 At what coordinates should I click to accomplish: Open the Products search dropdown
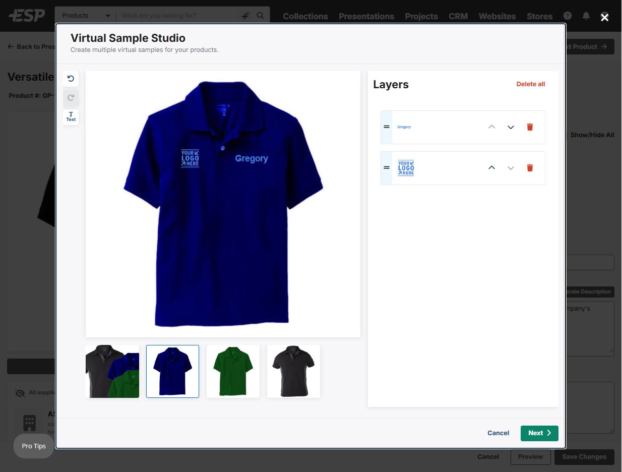[86, 16]
